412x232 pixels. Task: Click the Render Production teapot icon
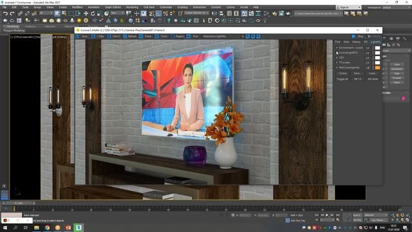288,14
